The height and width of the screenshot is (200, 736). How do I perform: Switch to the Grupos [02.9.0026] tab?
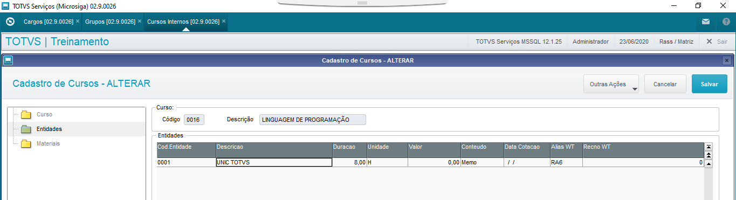tap(111, 22)
